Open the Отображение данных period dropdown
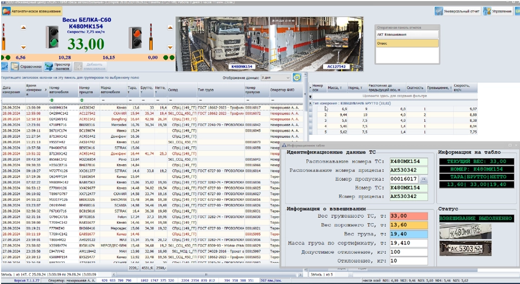 [275, 78]
